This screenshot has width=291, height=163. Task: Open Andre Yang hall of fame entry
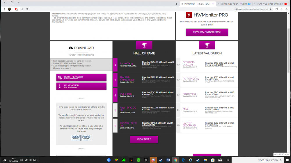coord(126,63)
